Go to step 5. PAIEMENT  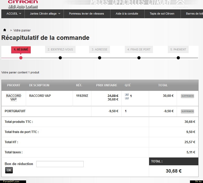[178, 49]
